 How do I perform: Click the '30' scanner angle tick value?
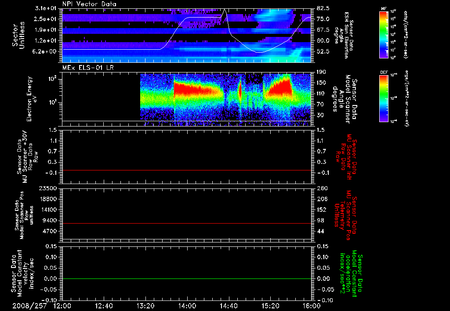pyautogui.click(x=320, y=116)
